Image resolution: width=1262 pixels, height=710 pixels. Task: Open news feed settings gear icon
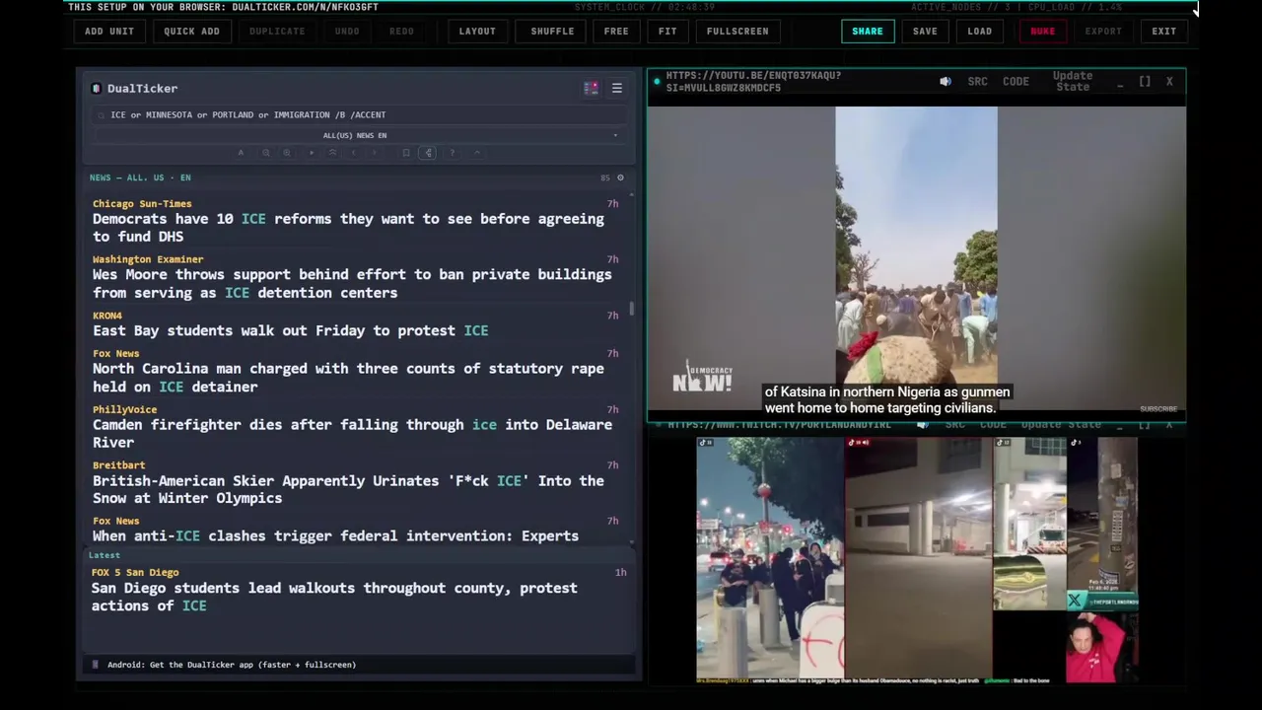(620, 177)
